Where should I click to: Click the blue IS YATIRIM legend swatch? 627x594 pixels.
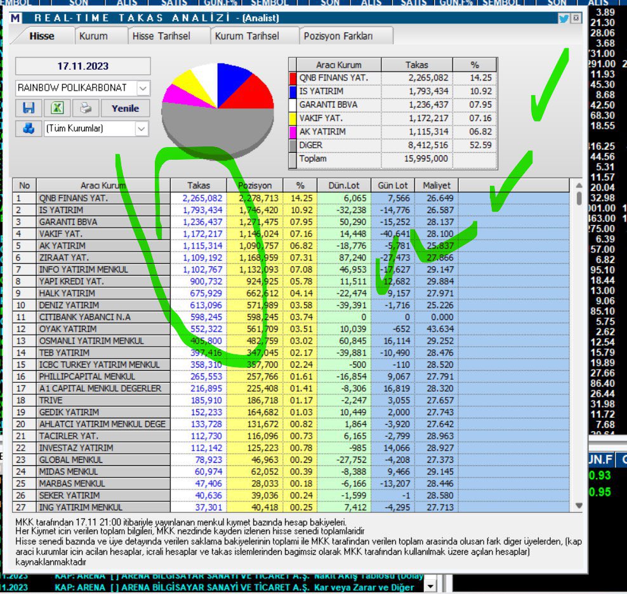coord(293,91)
